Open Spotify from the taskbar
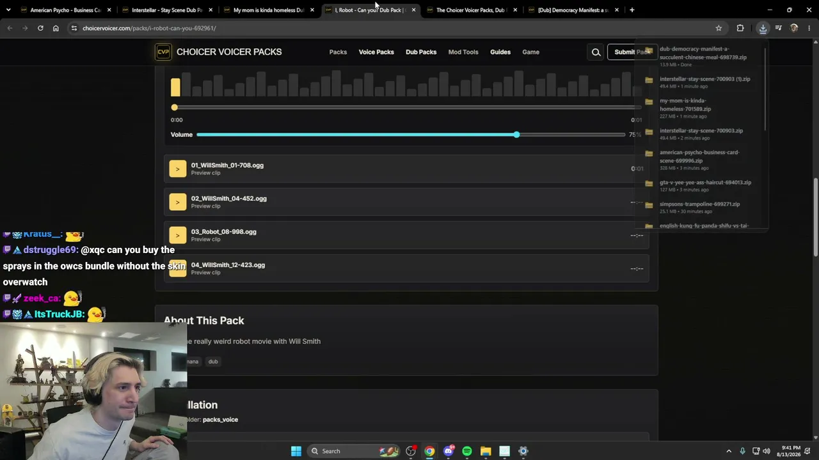The image size is (819, 460). (467, 451)
